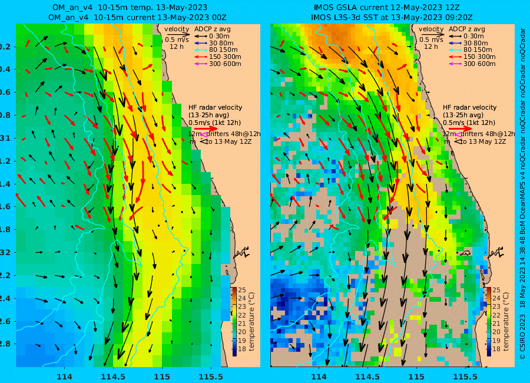Click the 25 tick on OM_an_v4 color bar

(241, 290)
